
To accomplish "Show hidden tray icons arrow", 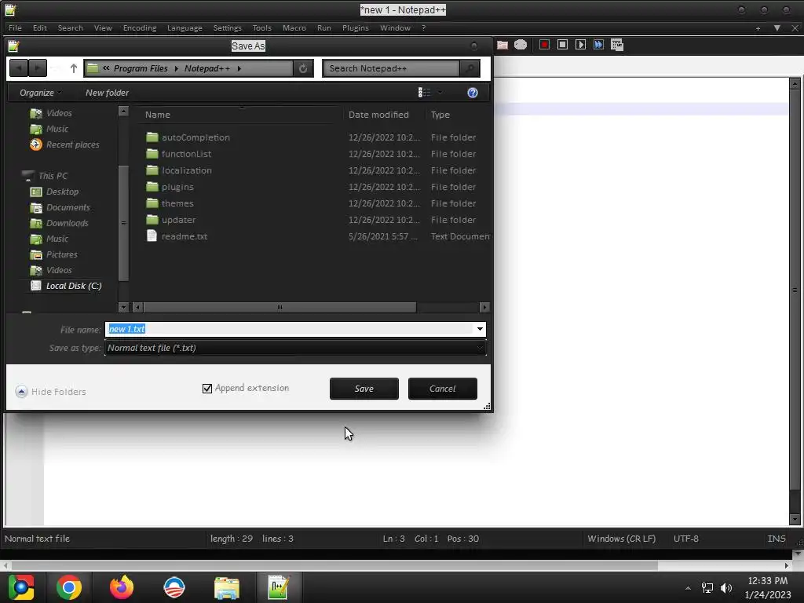I will [x=688, y=587].
